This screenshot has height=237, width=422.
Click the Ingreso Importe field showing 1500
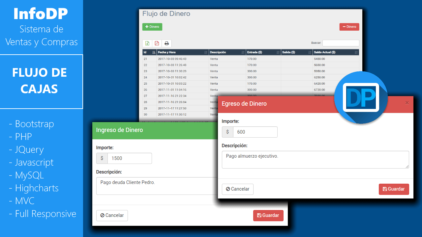[129, 158]
